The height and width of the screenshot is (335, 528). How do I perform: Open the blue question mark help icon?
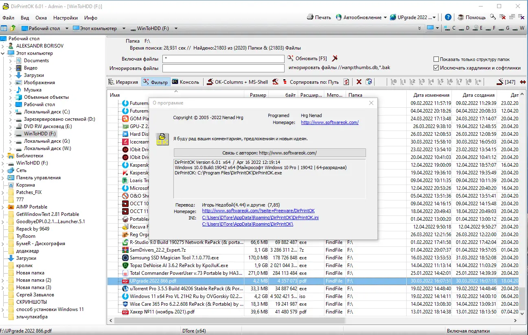448,17
